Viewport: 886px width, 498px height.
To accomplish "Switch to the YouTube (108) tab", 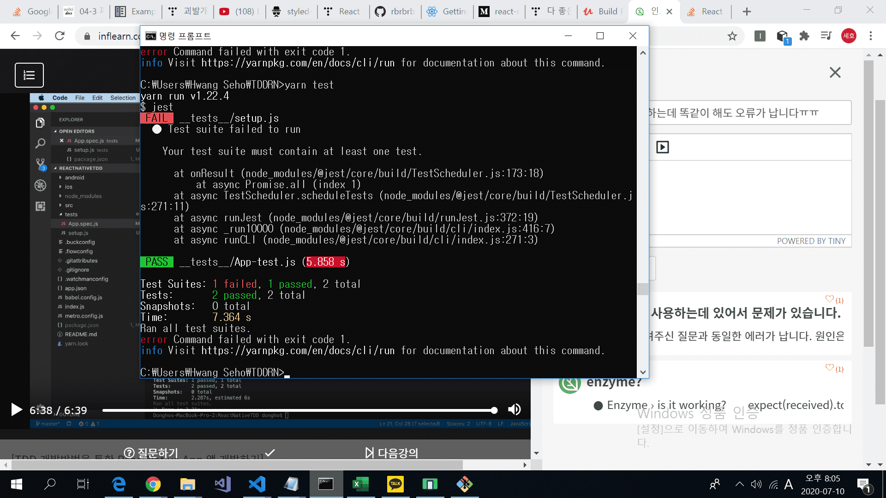I will point(240,12).
